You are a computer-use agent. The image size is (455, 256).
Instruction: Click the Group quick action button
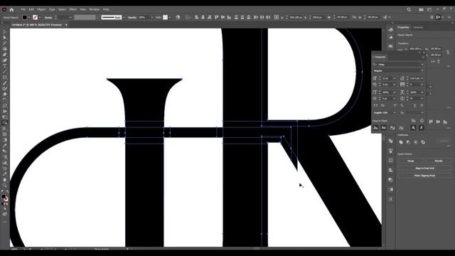[411, 161]
